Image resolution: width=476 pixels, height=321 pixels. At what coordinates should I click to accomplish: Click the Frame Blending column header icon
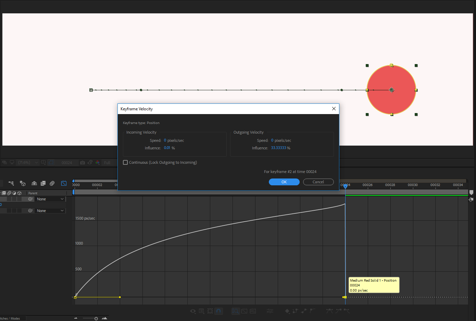coord(4,193)
